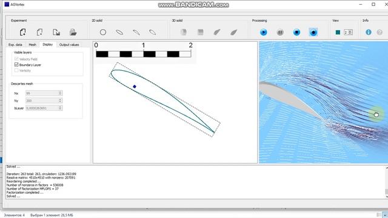
Task: Select the blue square handle on airfoil
Action: point(135,87)
